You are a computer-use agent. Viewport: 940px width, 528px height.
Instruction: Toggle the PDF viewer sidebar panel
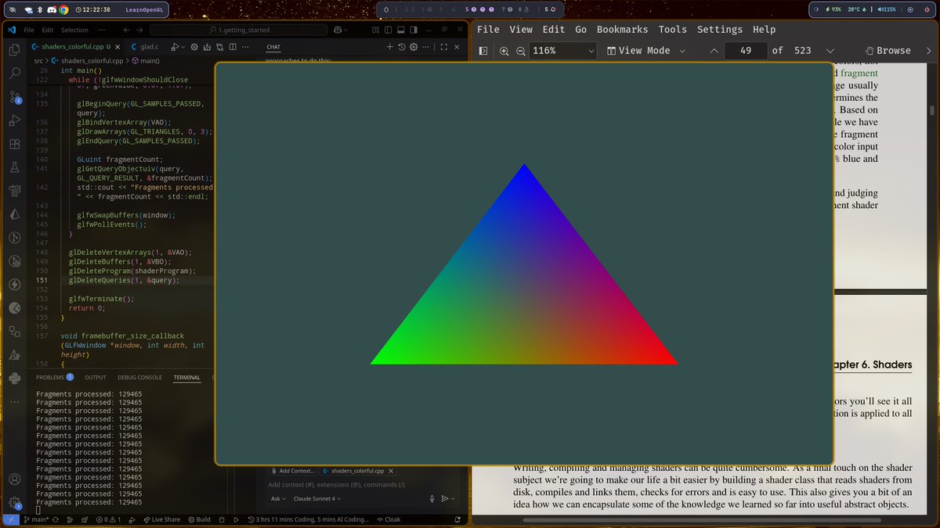(x=483, y=50)
